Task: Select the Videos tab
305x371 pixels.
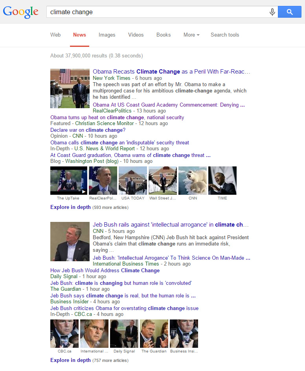Action: click(x=136, y=35)
